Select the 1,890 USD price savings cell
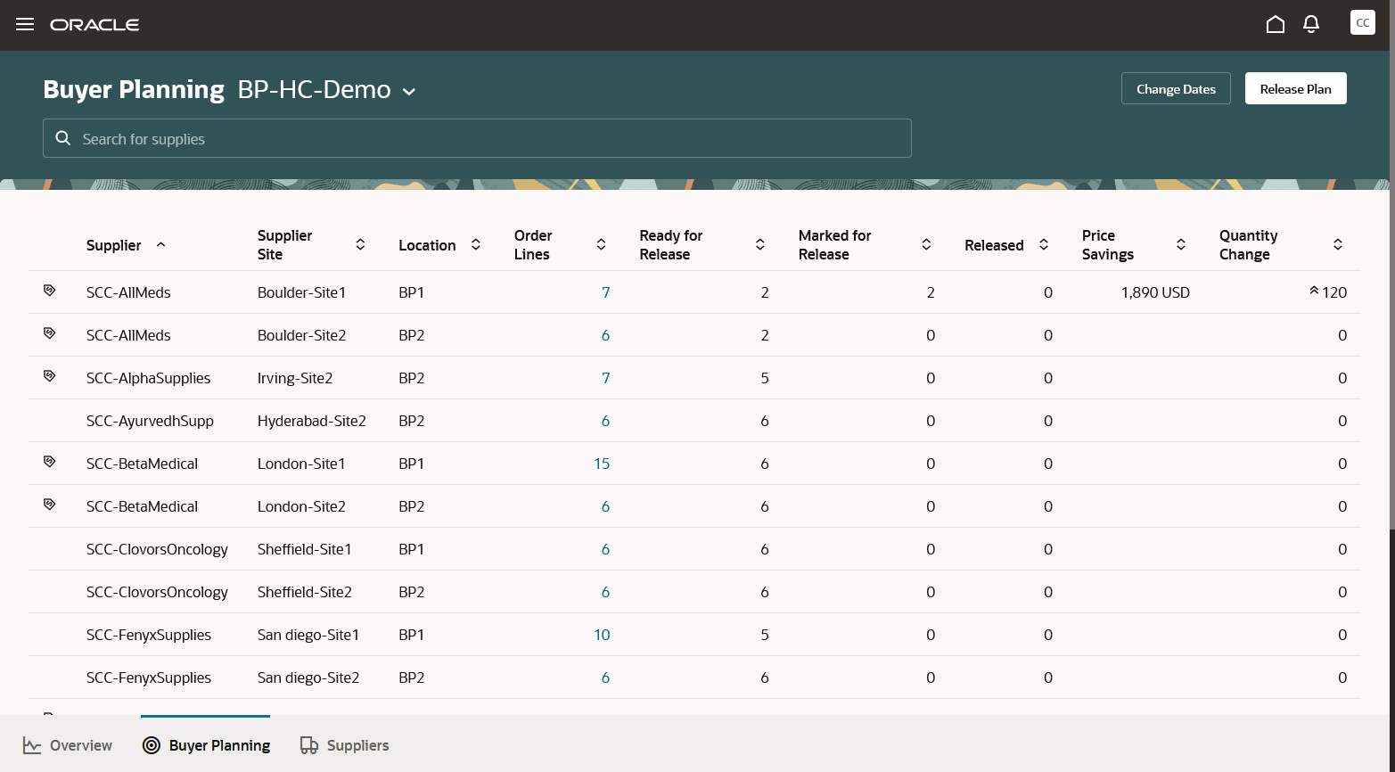Screen dimensions: 1395x772 click(1155, 292)
